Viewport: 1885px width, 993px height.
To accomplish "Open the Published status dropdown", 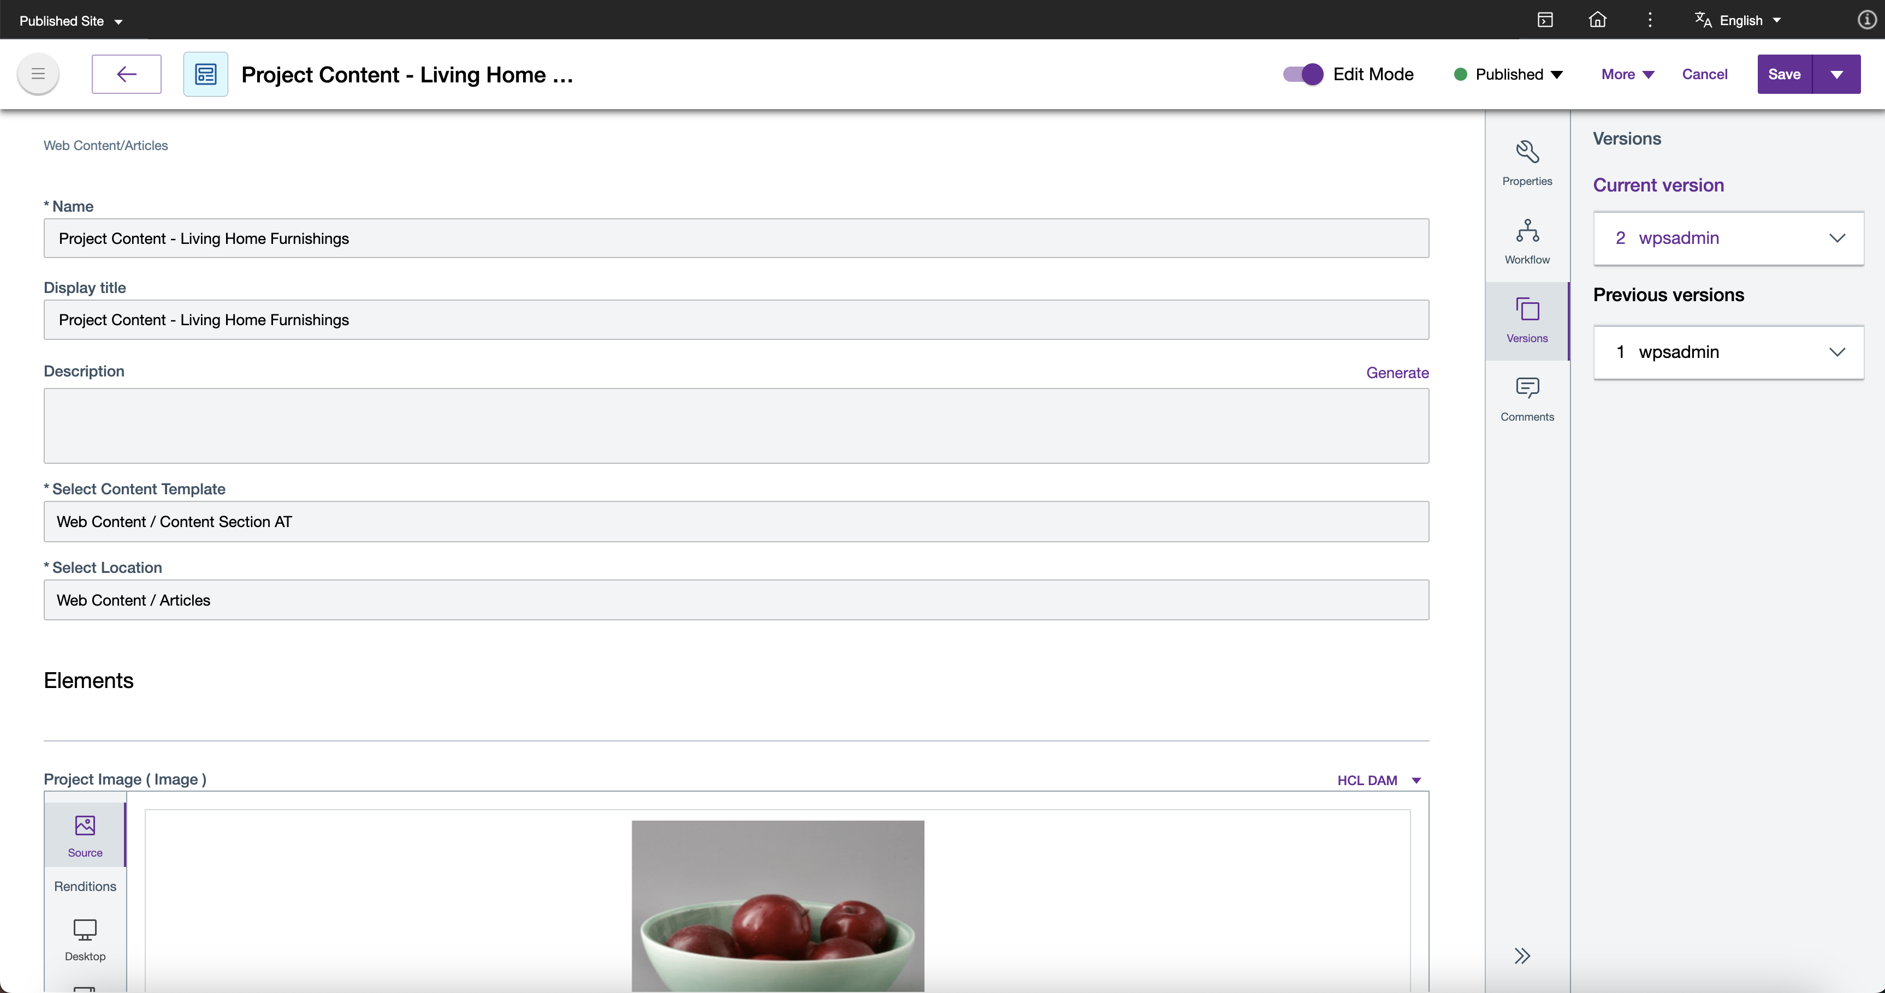I will tap(1509, 74).
